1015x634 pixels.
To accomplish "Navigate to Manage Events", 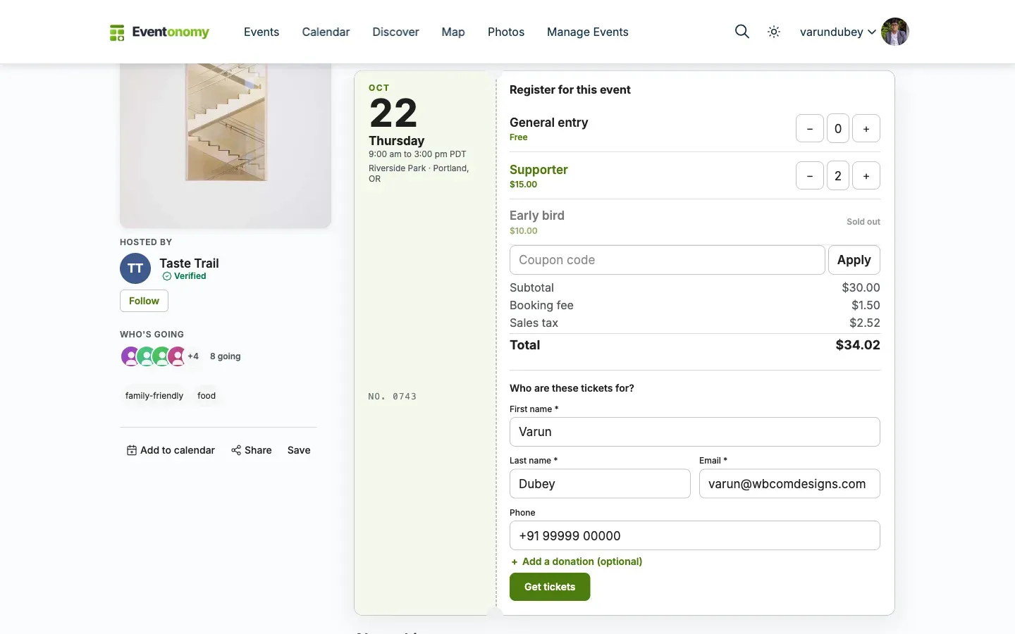I will (588, 32).
